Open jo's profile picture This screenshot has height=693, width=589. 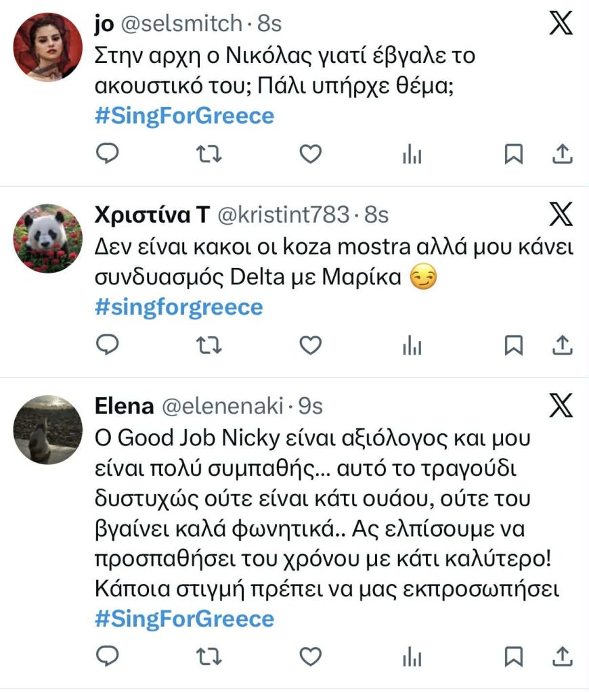(x=48, y=47)
